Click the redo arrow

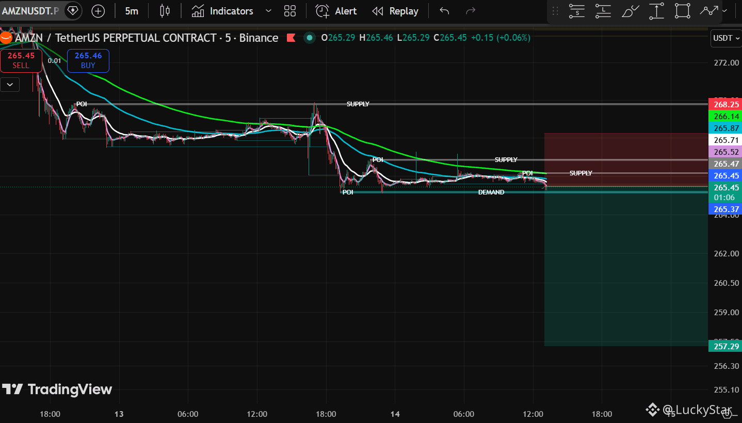pyautogui.click(x=470, y=11)
